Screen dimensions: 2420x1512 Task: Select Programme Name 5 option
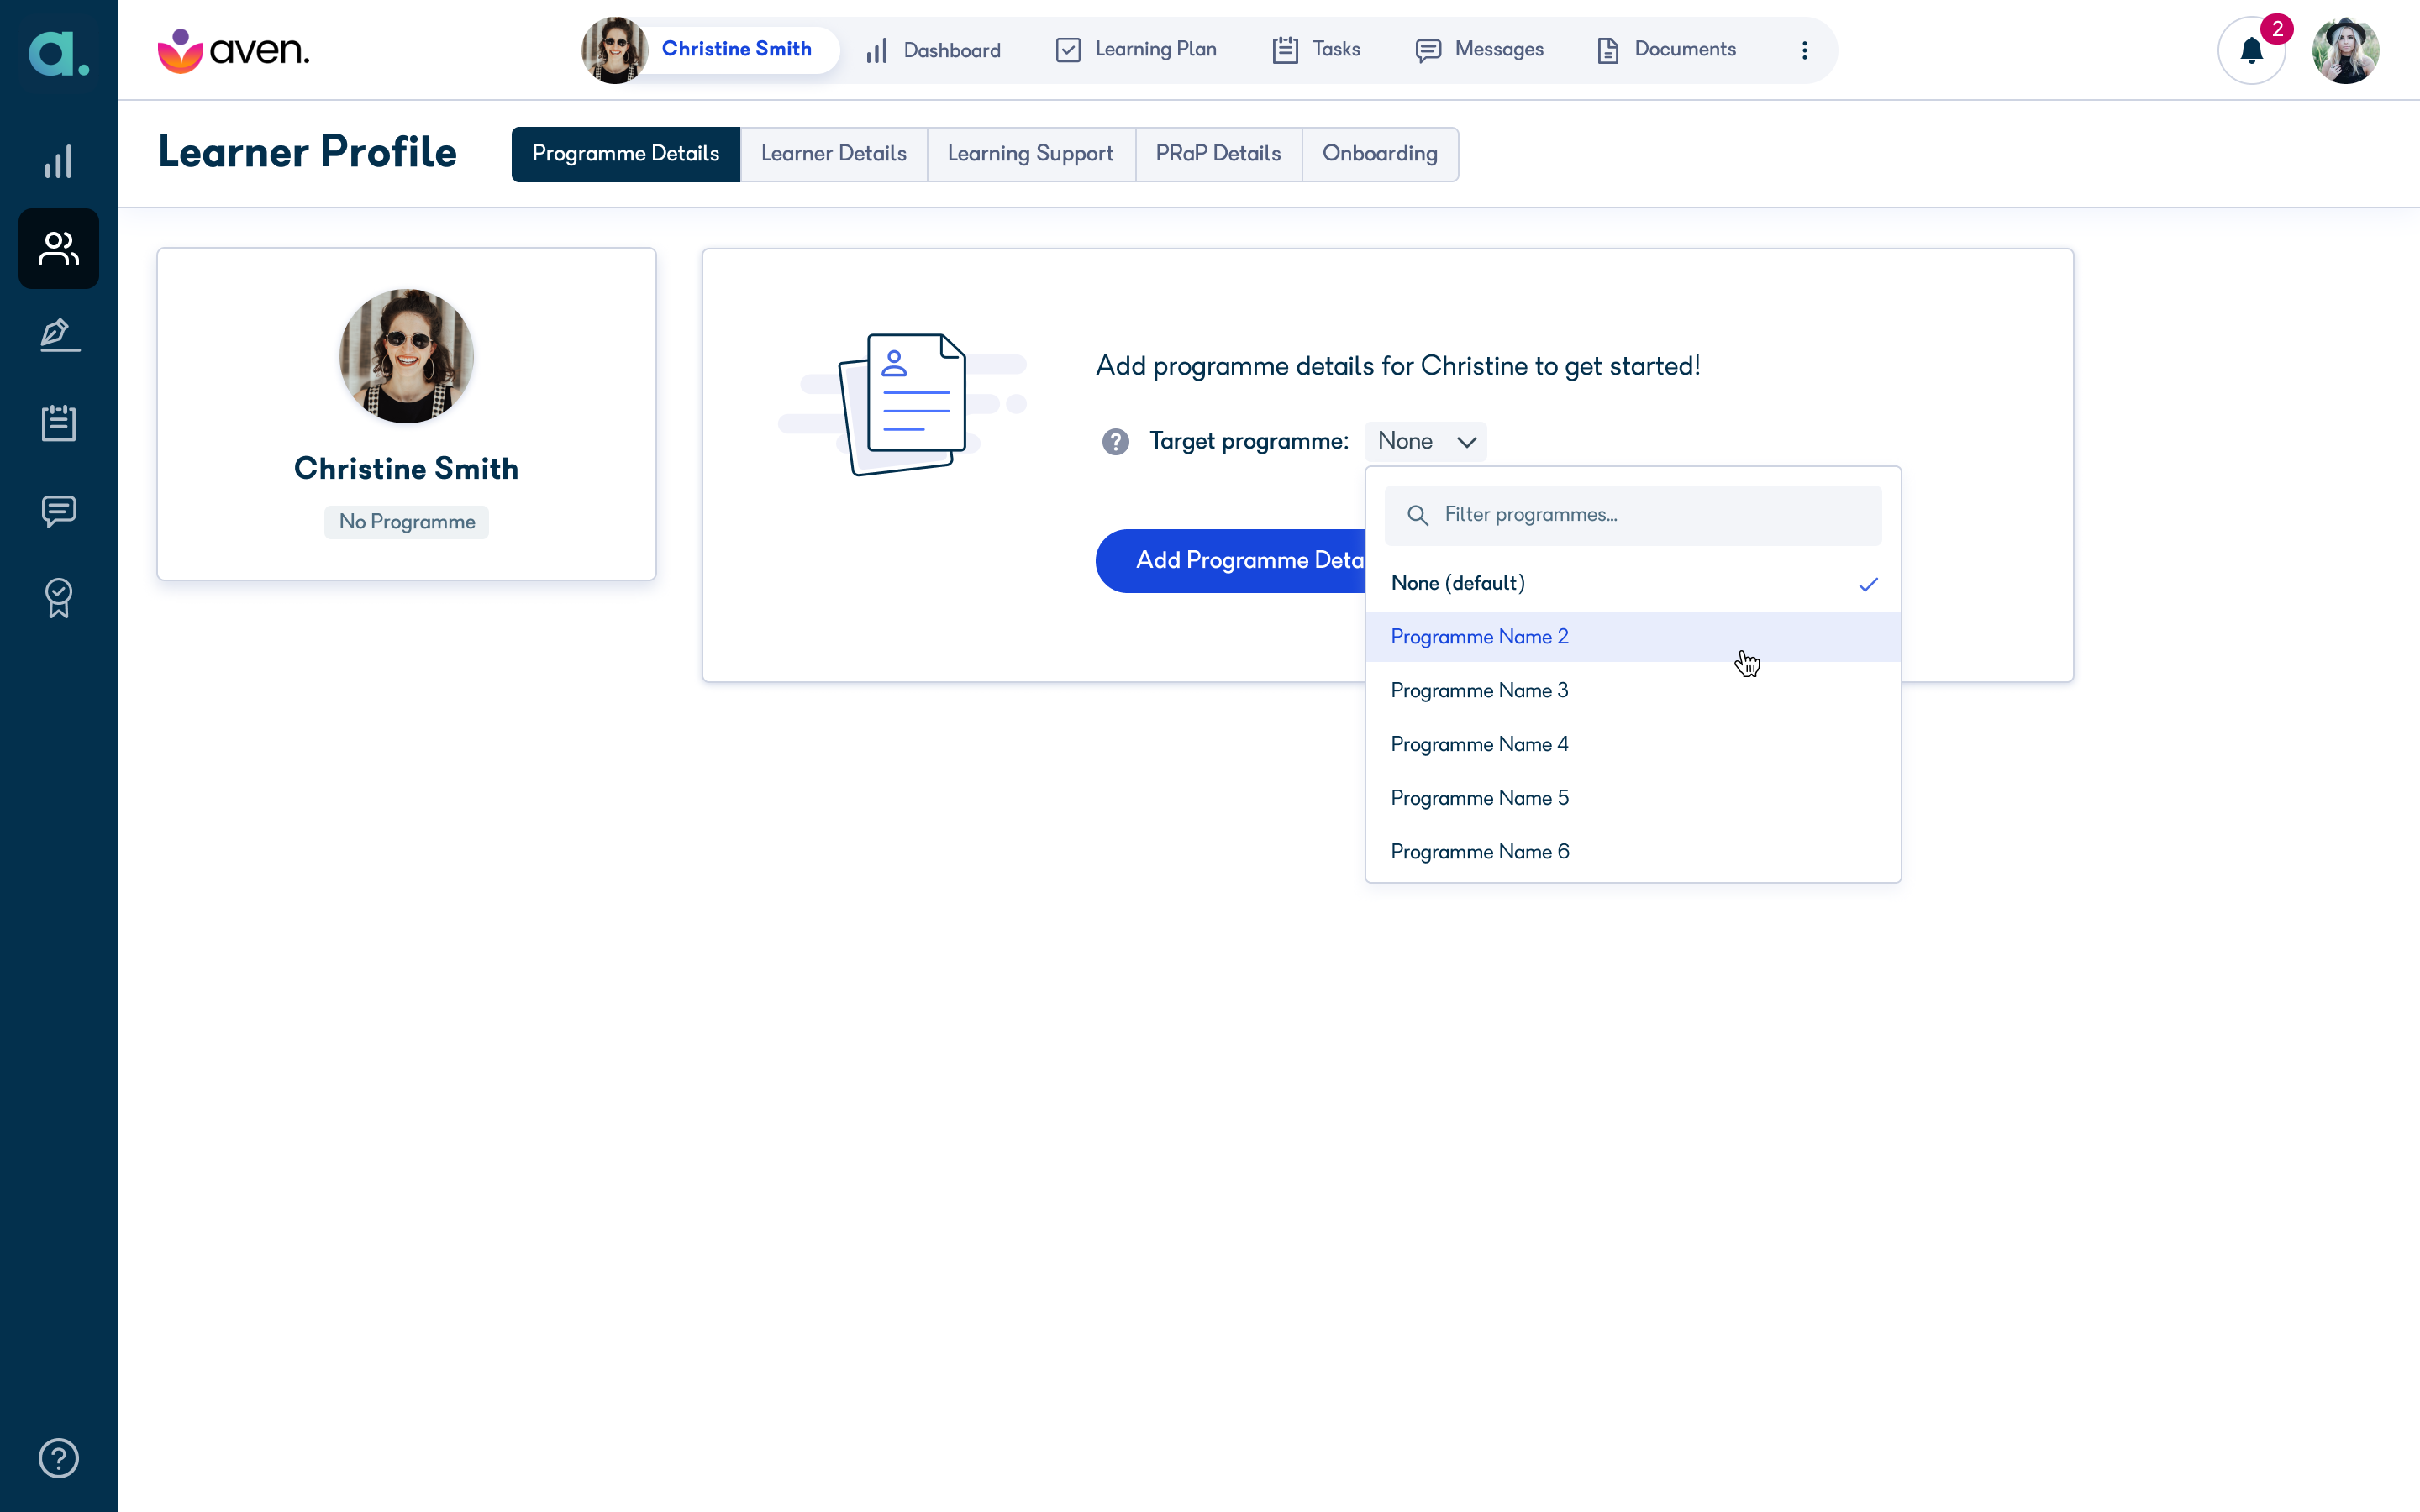pyautogui.click(x=1633, y=798)
